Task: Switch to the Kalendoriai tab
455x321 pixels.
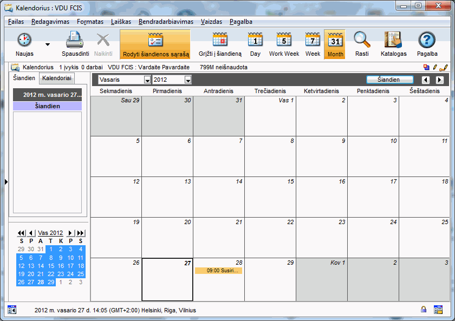Action: click(57, 78)
